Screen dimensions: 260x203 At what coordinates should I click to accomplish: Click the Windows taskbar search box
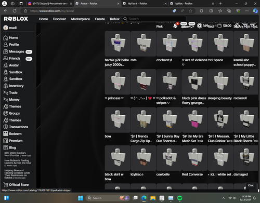tap(108, 198)
